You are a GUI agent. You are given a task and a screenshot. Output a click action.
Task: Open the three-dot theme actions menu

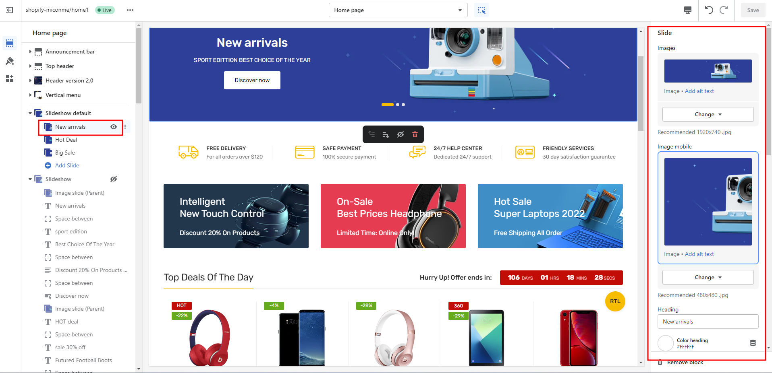[x=130, y=10]
